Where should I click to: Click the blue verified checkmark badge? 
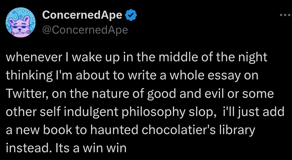point(131,16)
